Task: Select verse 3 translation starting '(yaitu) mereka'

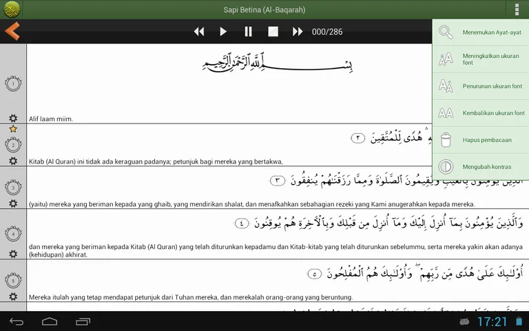Action: point(251,204)
